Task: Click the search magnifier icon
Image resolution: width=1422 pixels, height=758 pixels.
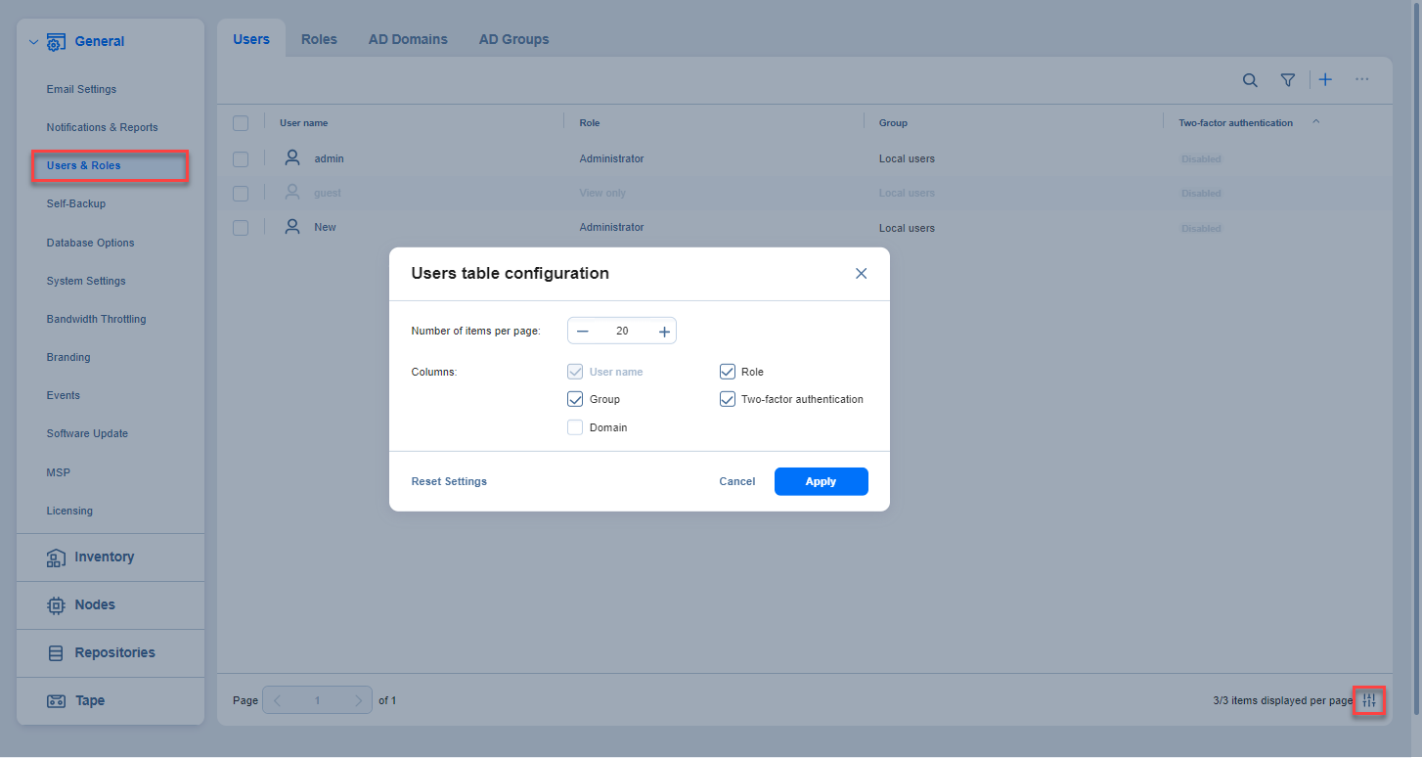Action: (1250, 80)
